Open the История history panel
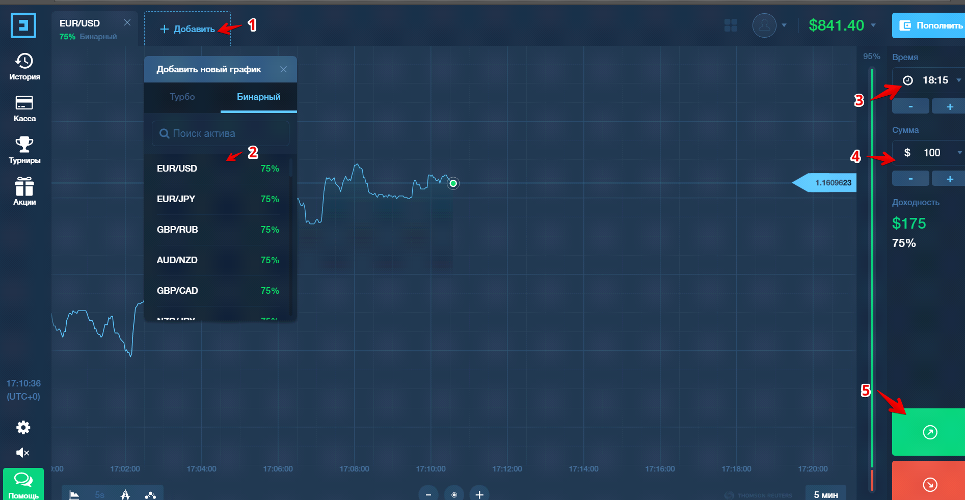Viewport: 965px width, 500px height. tap(24, 67)
